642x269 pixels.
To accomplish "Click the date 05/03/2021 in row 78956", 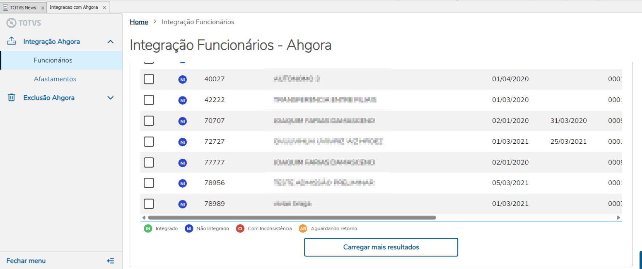I will 510,183.
